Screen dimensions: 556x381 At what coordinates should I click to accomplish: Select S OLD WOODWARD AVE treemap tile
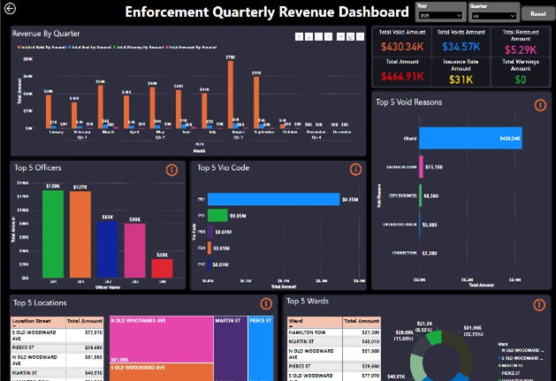click(162, 372)
